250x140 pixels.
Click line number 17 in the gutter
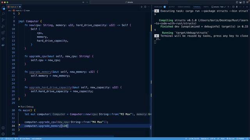pyautogui.click(x=13, y=56)
